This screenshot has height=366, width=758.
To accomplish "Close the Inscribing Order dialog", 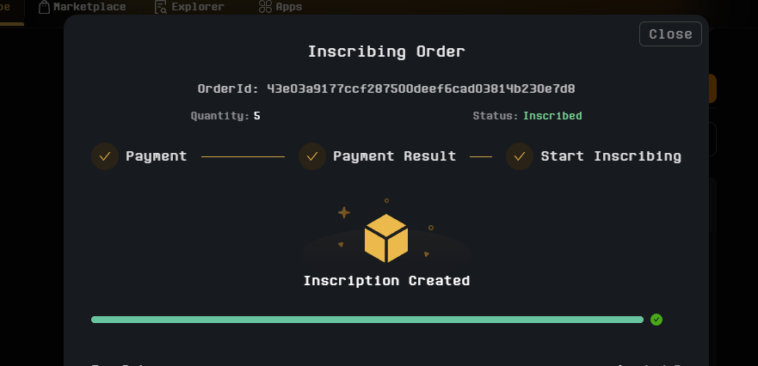I will (670, 34).
